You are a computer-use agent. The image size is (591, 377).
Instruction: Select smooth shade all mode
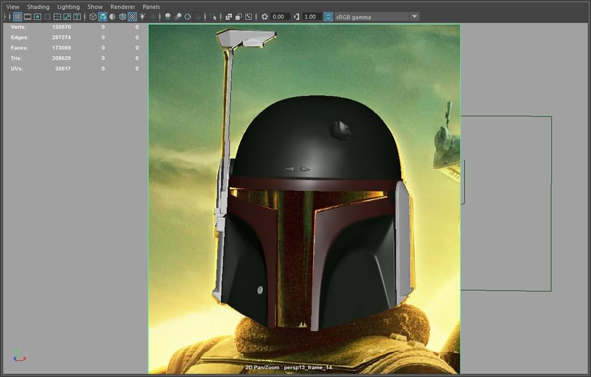pos(103,17)
